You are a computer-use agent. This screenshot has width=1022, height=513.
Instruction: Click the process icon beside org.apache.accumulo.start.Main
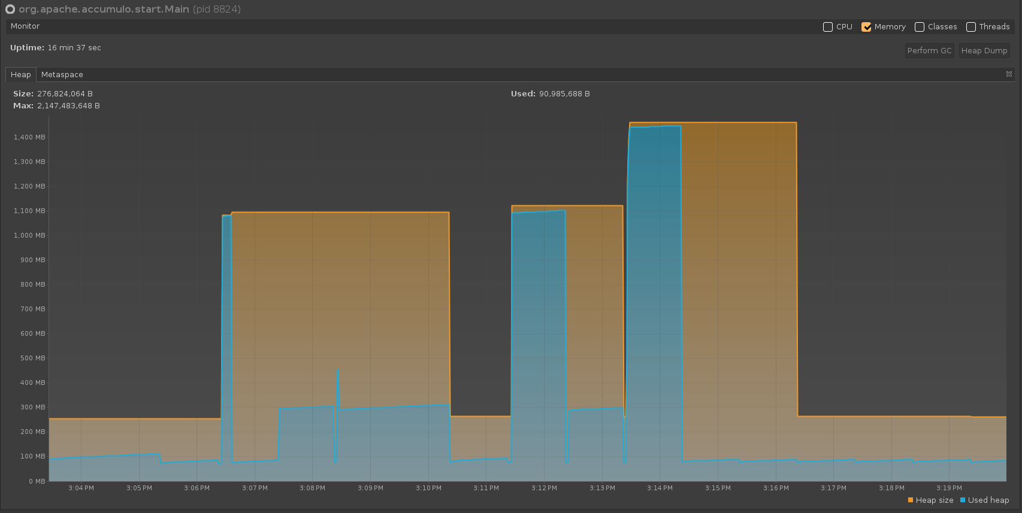(x=10, y=10)
